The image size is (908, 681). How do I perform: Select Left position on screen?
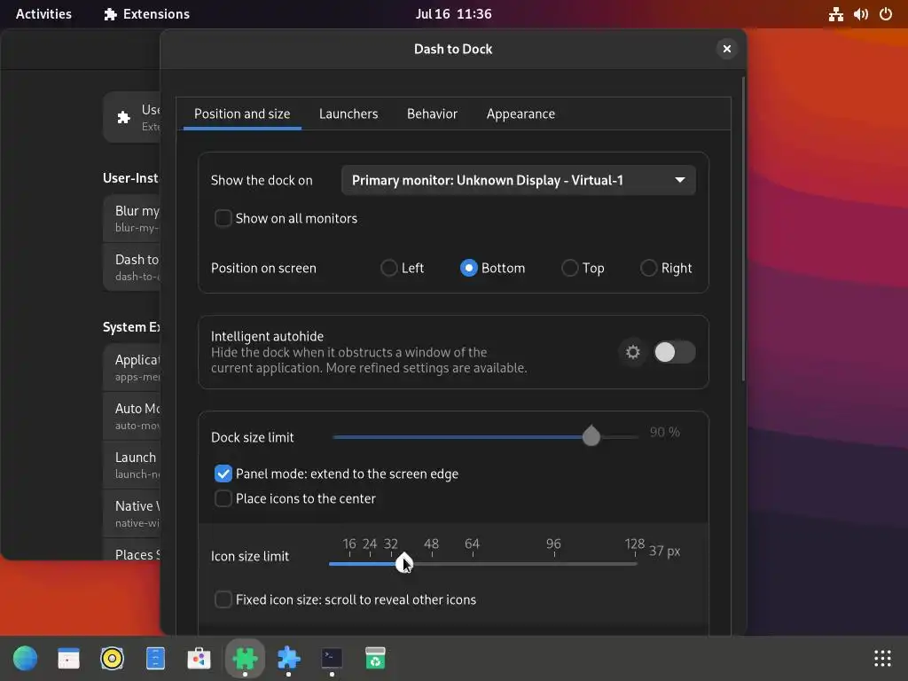(x=388, y=268)
